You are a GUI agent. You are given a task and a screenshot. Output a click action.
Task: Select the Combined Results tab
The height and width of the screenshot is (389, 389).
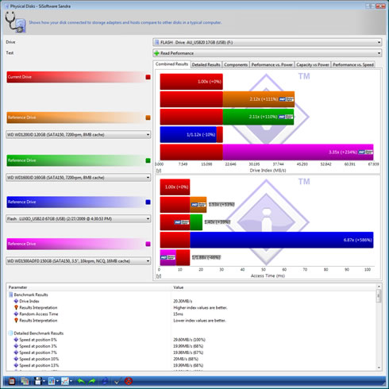coord(171,64)
